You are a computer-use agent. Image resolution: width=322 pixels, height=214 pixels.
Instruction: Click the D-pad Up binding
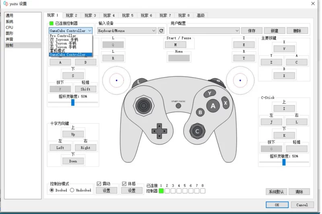[73, 134]
